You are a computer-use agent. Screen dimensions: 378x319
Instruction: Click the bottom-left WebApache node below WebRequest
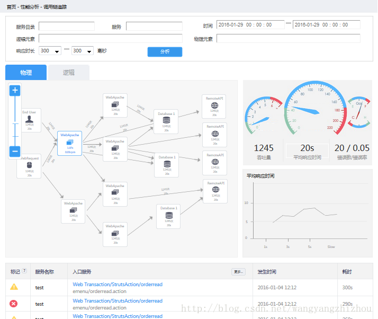pyautogui.click(x=73, y=211)
